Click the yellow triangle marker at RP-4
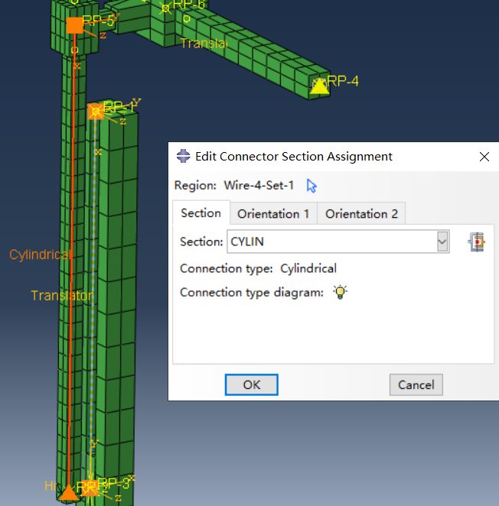The height and width of the screenshot is (506, 499). click(319, 86)
